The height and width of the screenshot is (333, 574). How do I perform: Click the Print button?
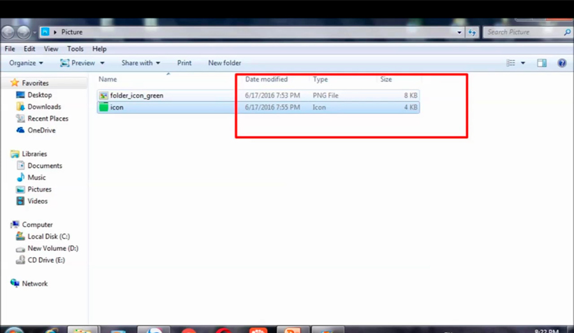click(x=184, y=63)
